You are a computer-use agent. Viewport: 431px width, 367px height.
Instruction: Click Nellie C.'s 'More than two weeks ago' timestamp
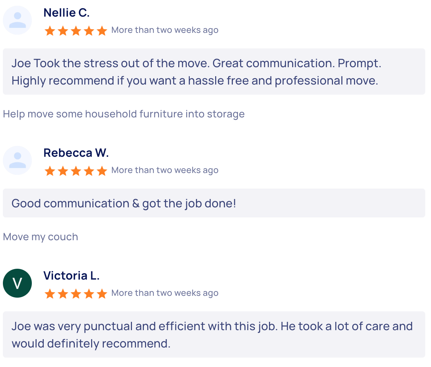[165, 30]
